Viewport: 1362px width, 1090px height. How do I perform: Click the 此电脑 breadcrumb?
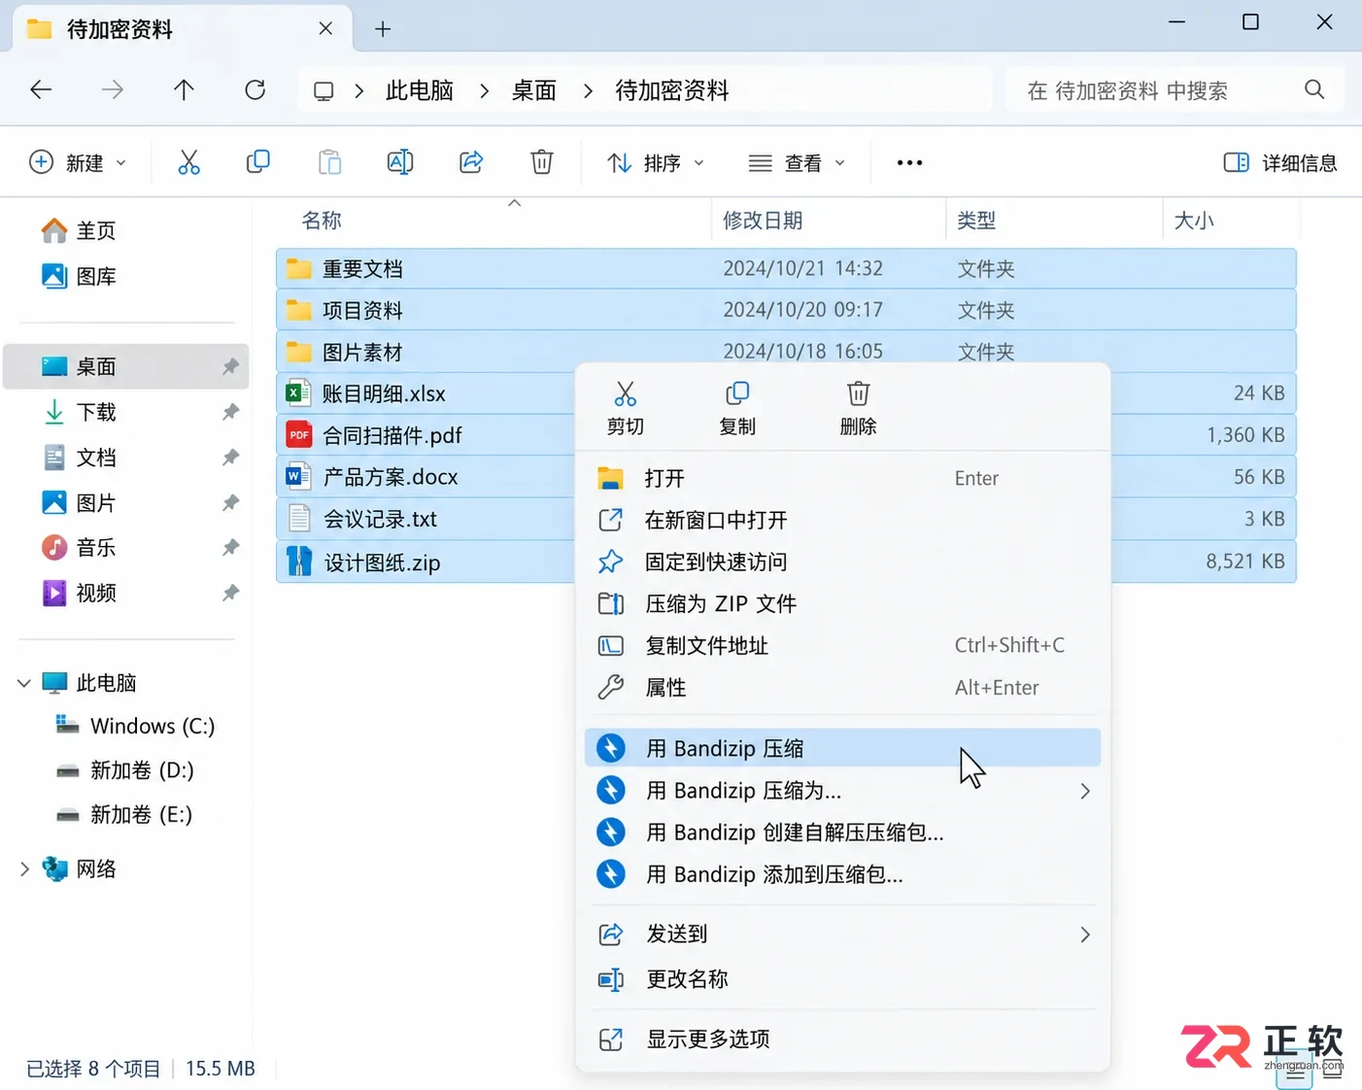(420, 90)
